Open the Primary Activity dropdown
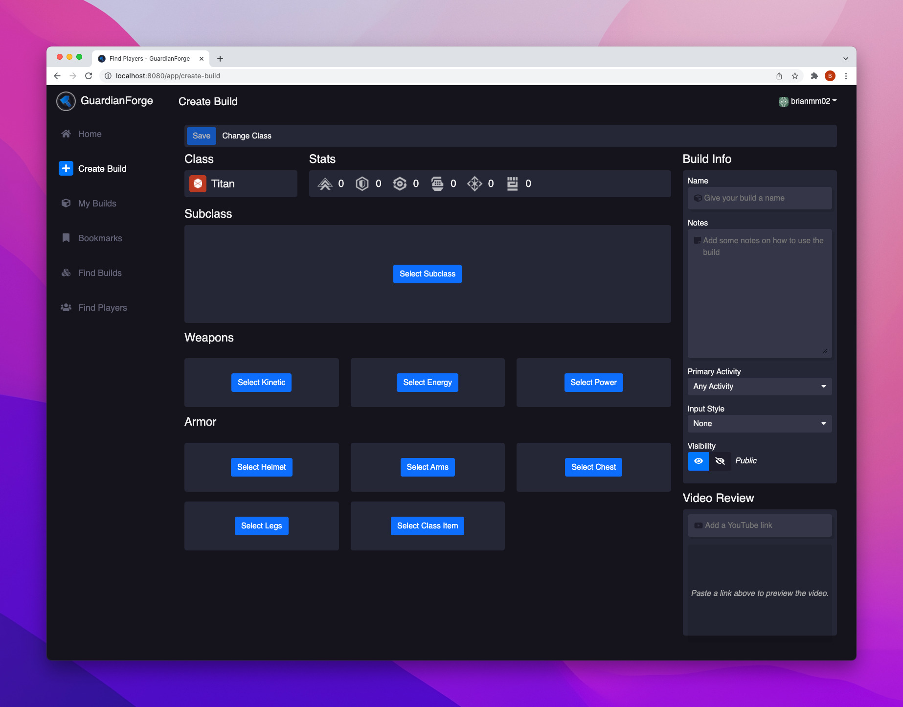 [x=760, y=387]
